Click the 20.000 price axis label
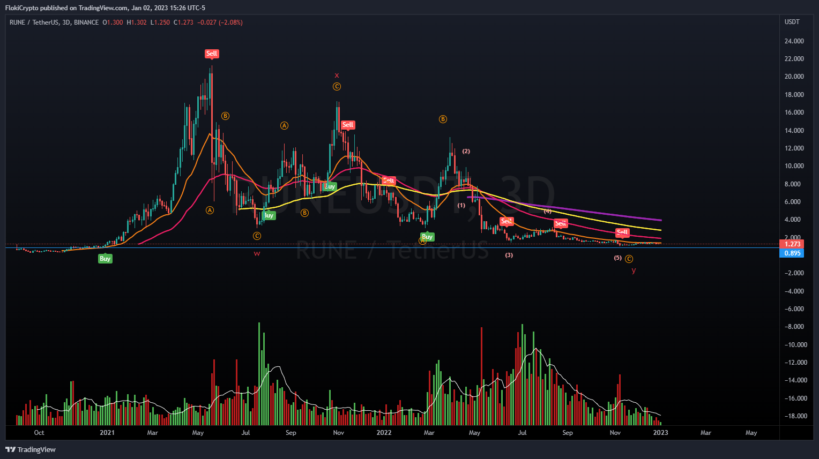Viewport: 819px width, 459px height. (794, 77)
